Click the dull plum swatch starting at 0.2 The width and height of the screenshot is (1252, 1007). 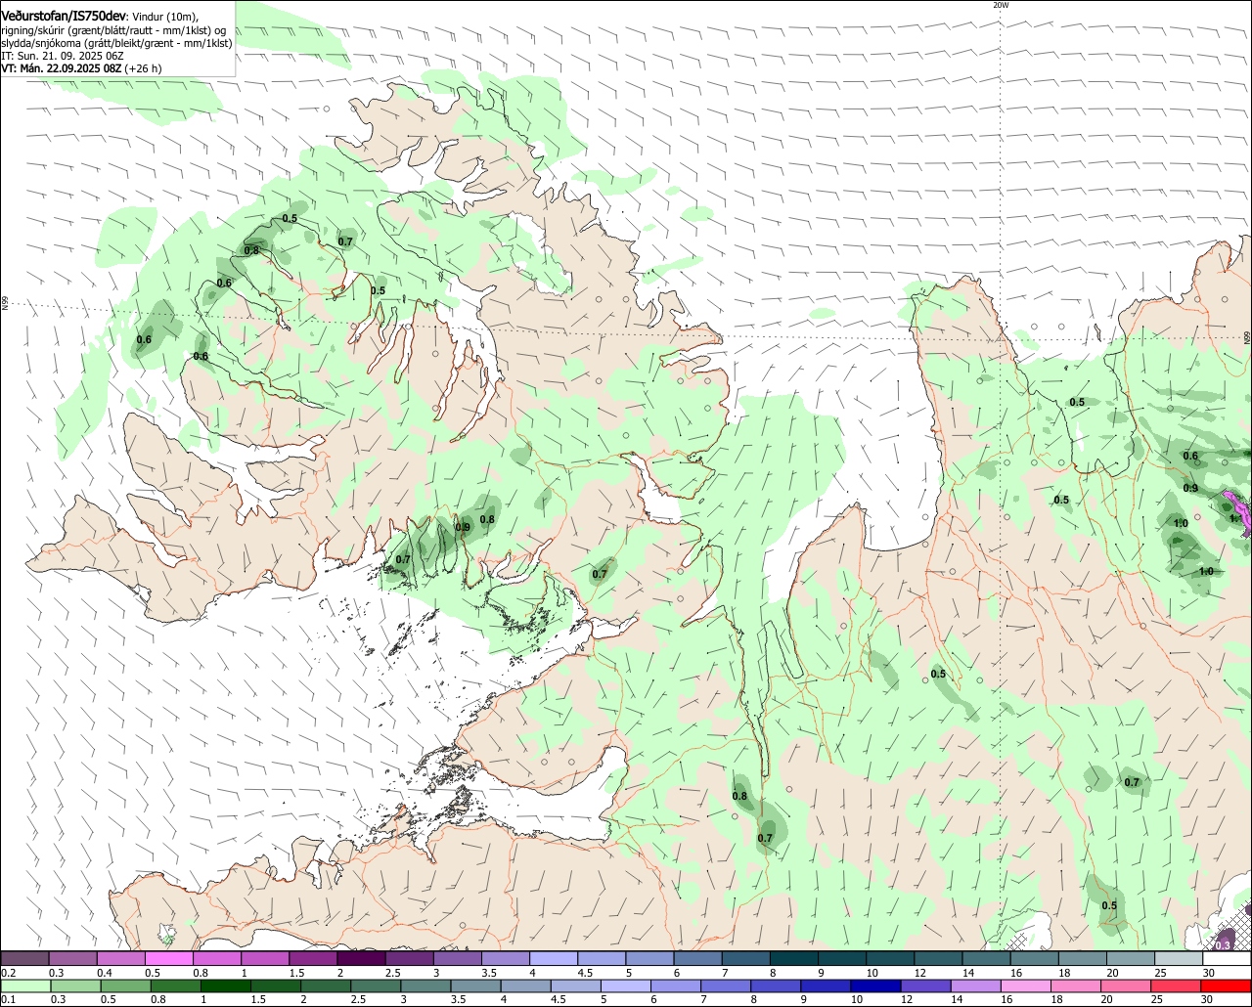23,959
